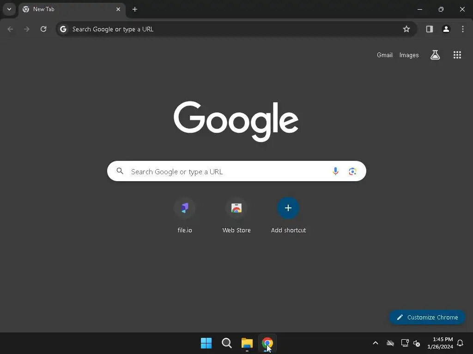Select the New Tab tab

pyautogui.click(x=72, y=9)
